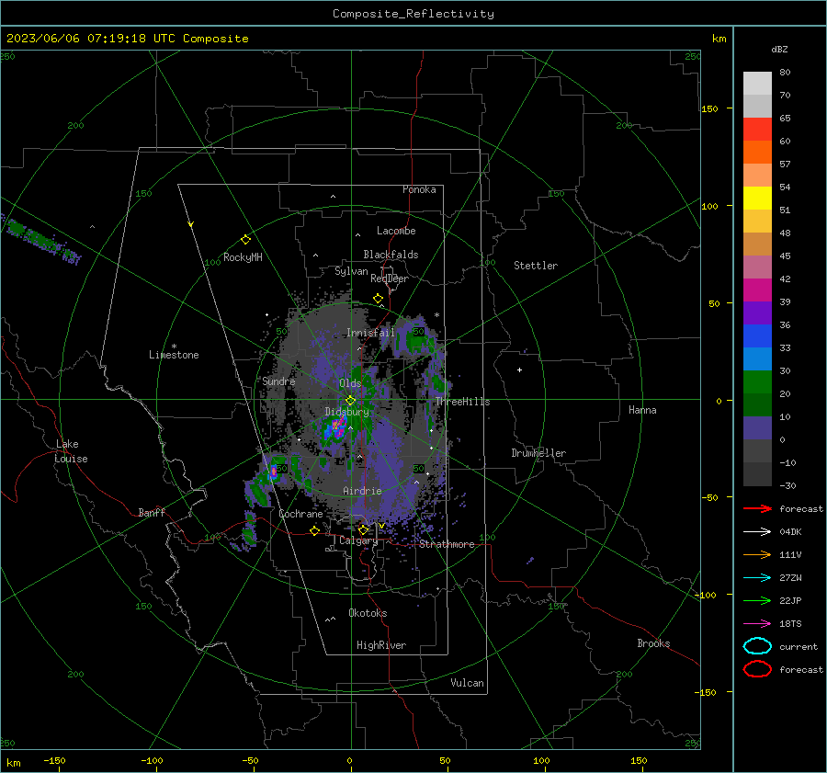Pick the cyan 27ZW arrow in the legend

[x=757, y=577]
